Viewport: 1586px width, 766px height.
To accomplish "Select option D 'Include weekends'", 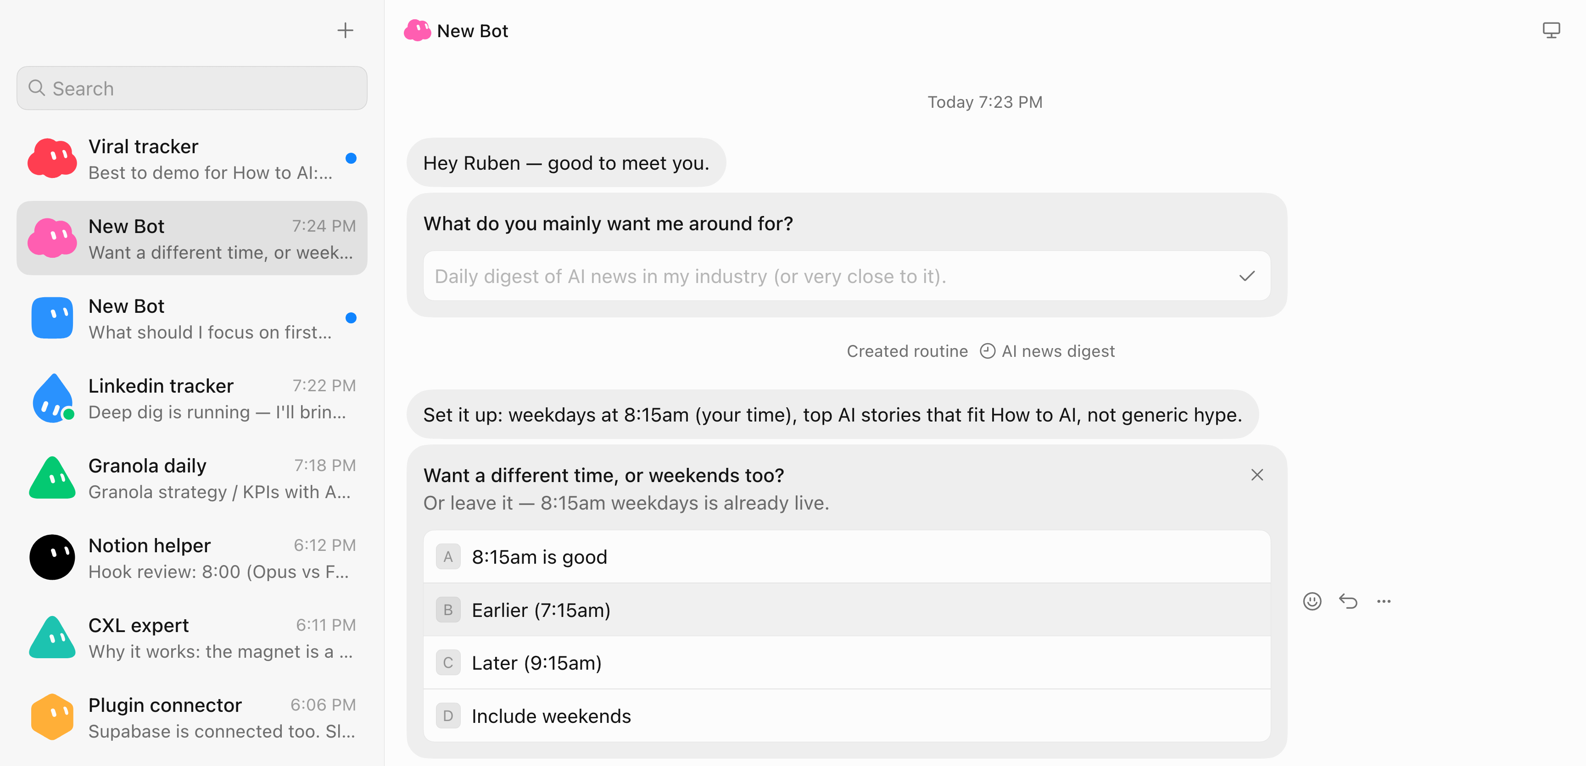I will pyautogui.click(x=847, y=716).
